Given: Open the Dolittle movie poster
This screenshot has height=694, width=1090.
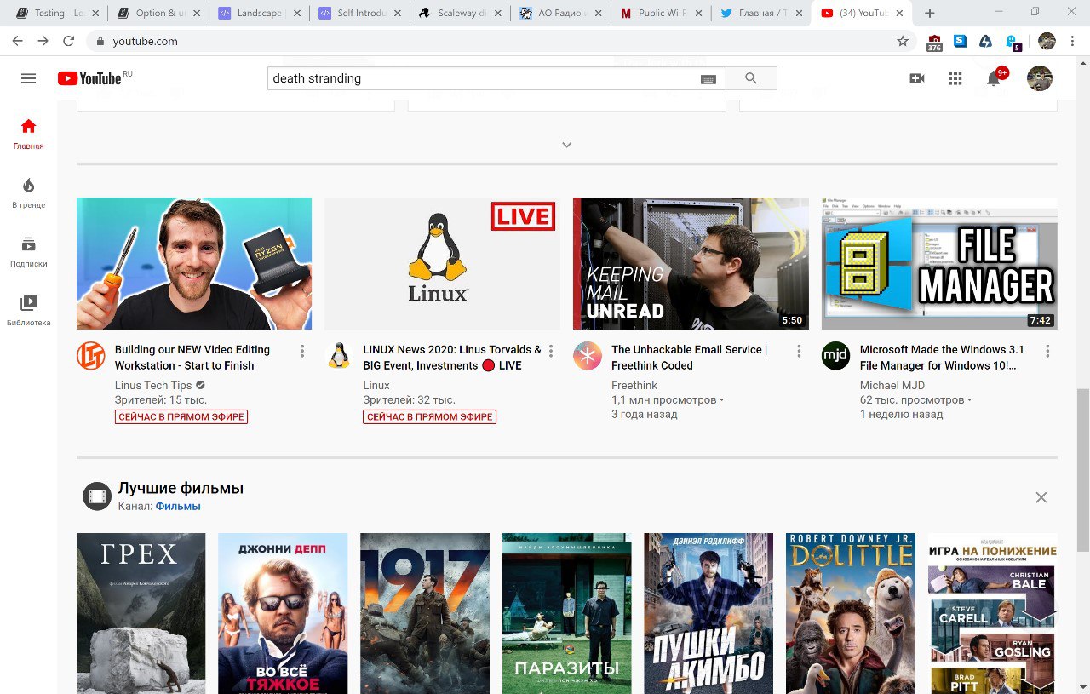Looking at the screenshot, I should tap(851, 613).
